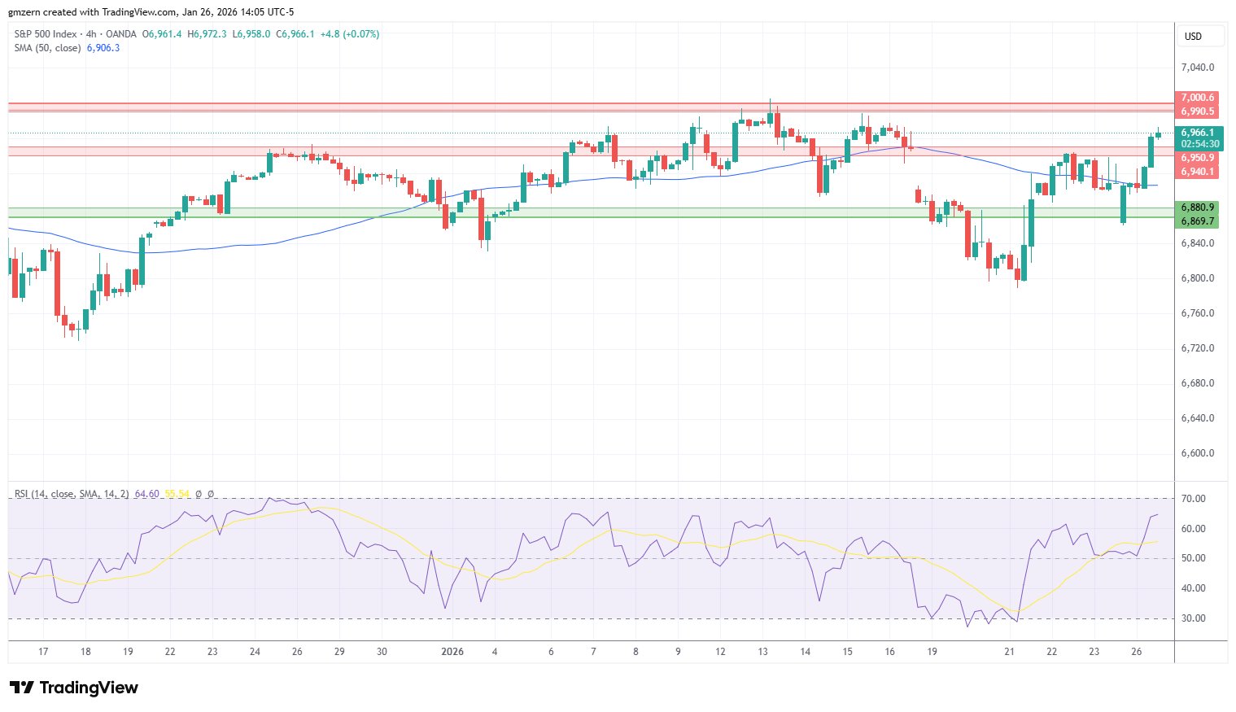Click the TradingView logo at the bottom
1236x712 pixels.
point(74,688)
